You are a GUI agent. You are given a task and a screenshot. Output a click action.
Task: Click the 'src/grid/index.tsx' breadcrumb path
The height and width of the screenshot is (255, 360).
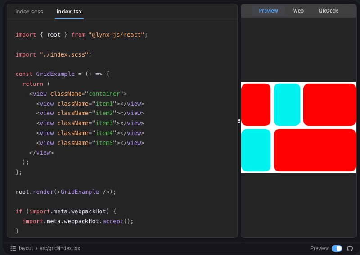(x=60, y=248)
